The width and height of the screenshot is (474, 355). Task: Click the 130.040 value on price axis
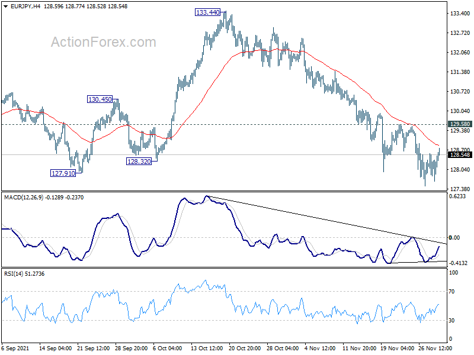[x=460, y=111]
